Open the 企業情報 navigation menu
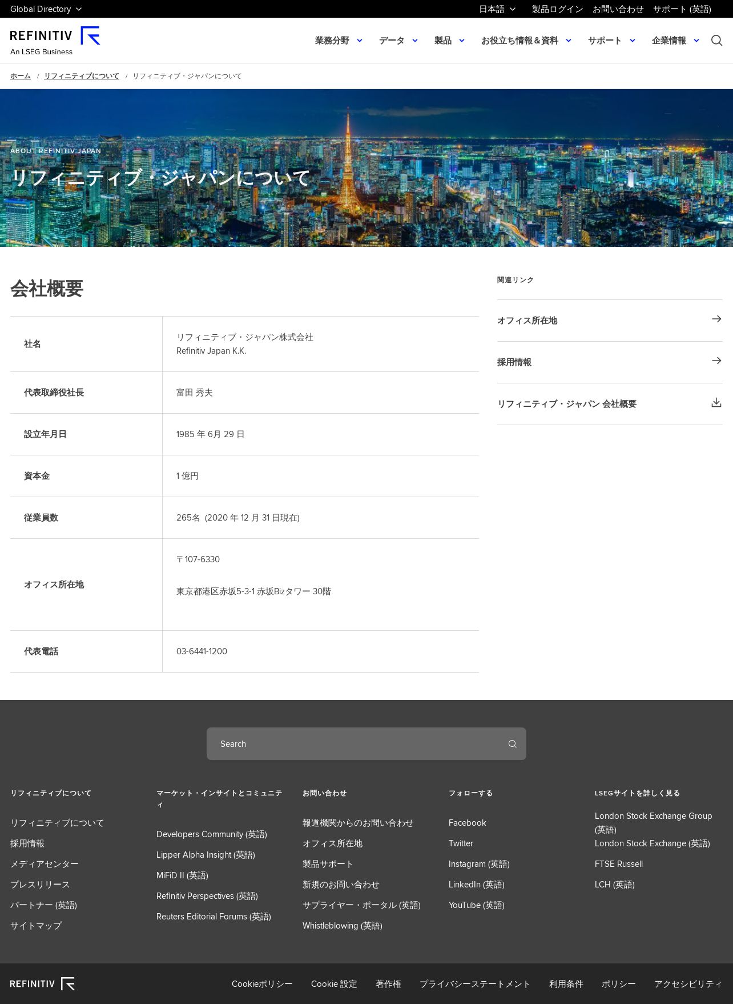 point(669,41)
